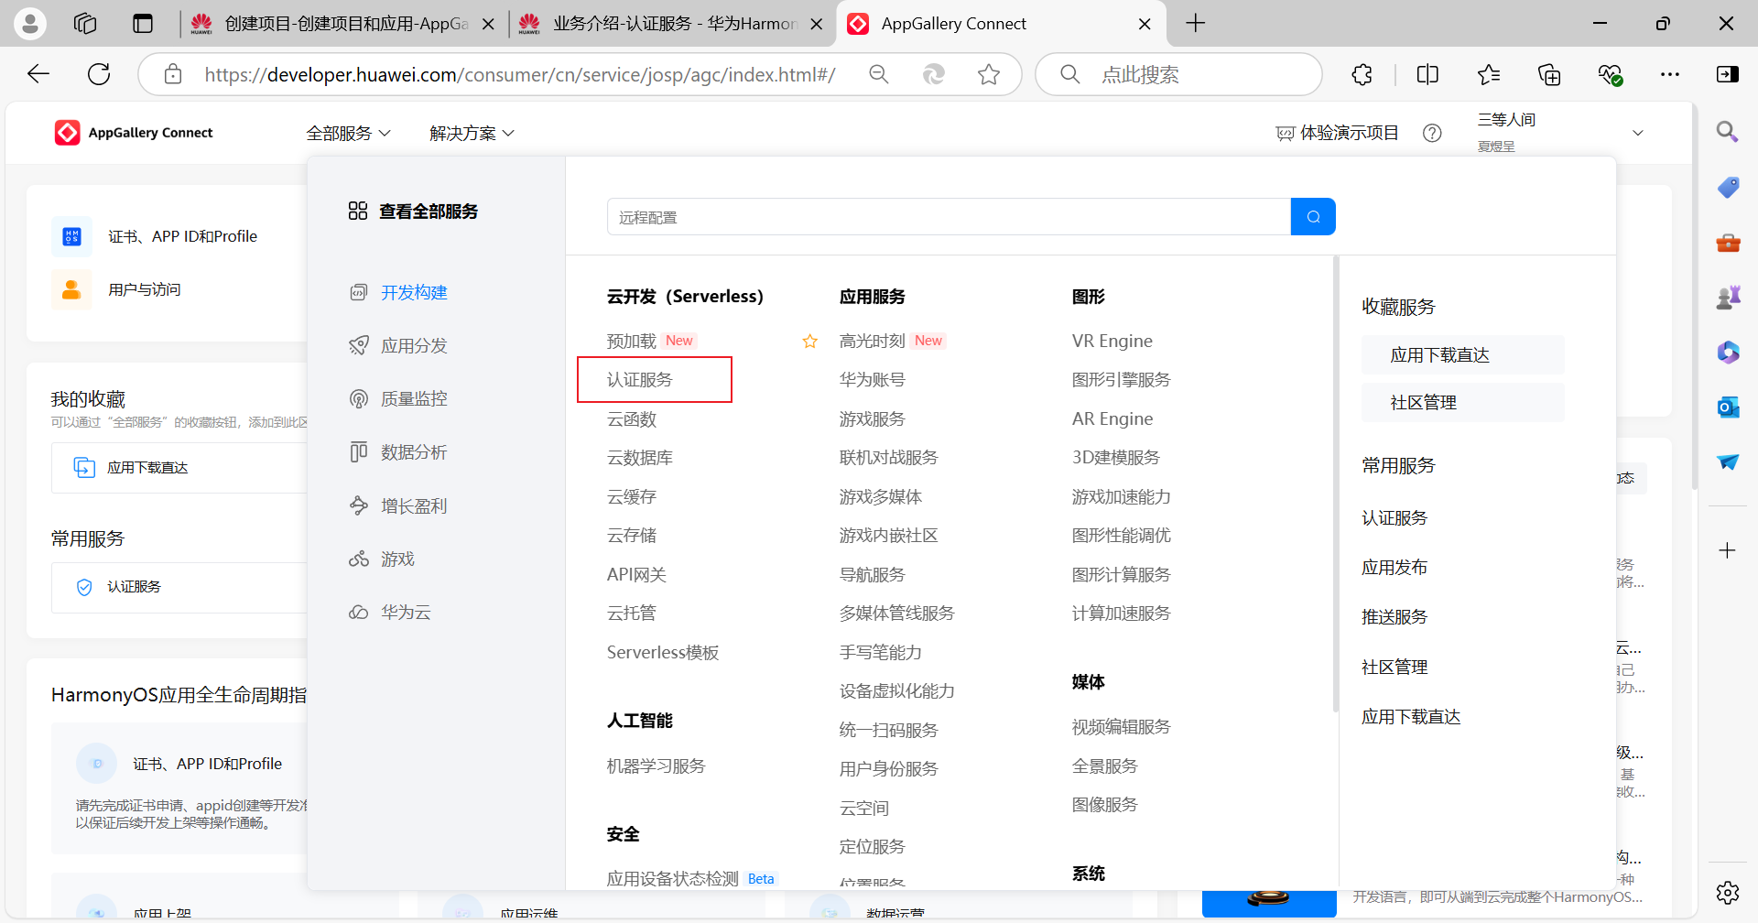Viewport: 1758px width, 923px height.
Task: Open the 视频编辑服务 link
Action: (x=1122, y=727)
